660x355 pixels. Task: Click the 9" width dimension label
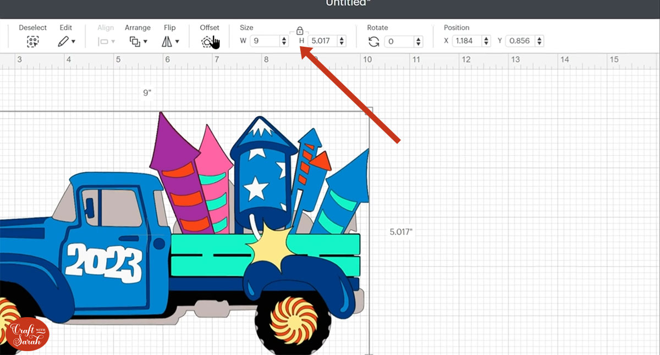[x=147, y=93]
